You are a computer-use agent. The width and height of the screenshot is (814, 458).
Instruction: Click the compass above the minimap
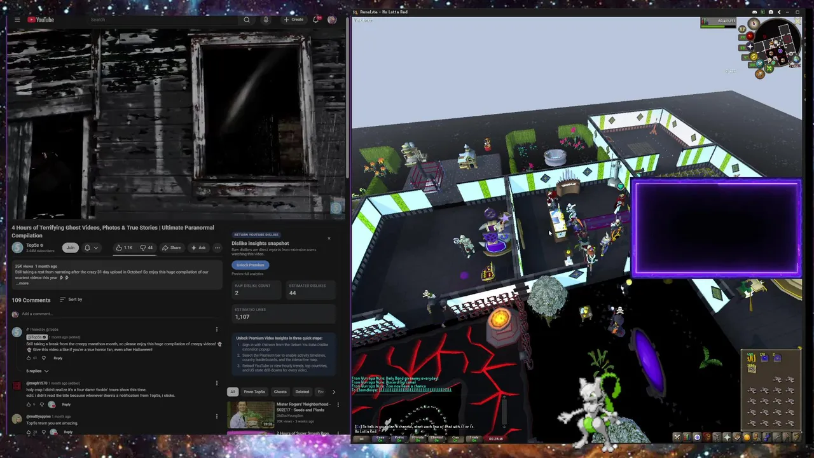pyautogui.click(x=754, y=24)
